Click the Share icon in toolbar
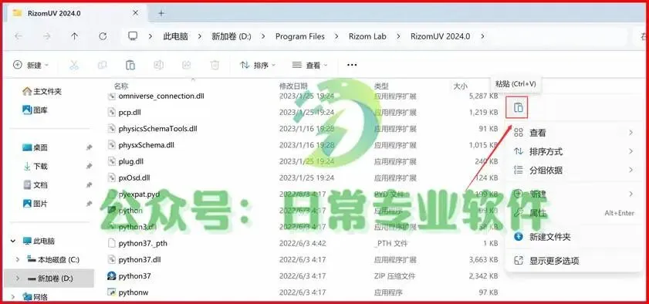This screenshot has height=304, width=649. click(x=186, y=65)
